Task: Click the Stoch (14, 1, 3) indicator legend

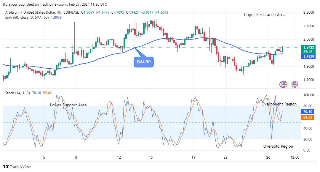Action: tap(17, 93)
